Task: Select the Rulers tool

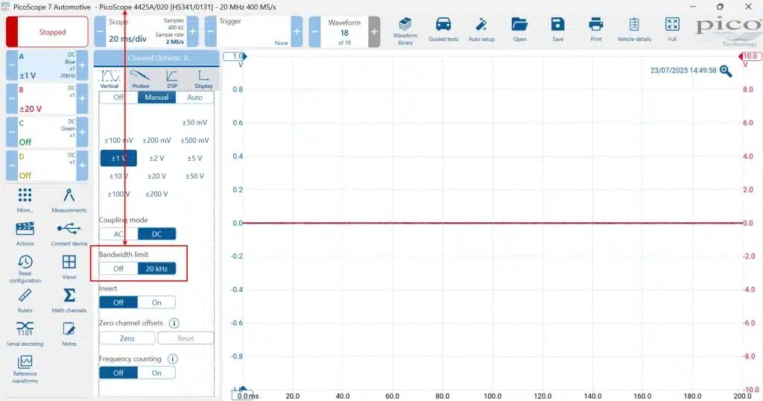Action: click(25, 300)
